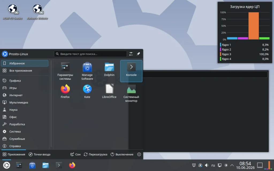Open the Офис category
Image resolution: width=274 pixels, height=171 pixels.
[x=25, y=117]
